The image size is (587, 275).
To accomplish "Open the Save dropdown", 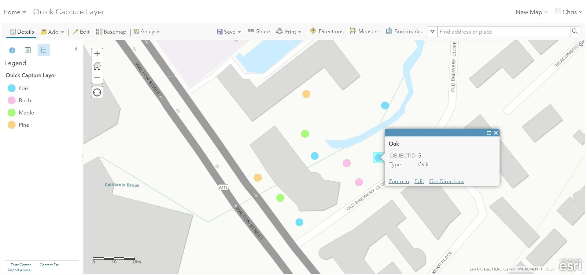I will click(229, 32).
